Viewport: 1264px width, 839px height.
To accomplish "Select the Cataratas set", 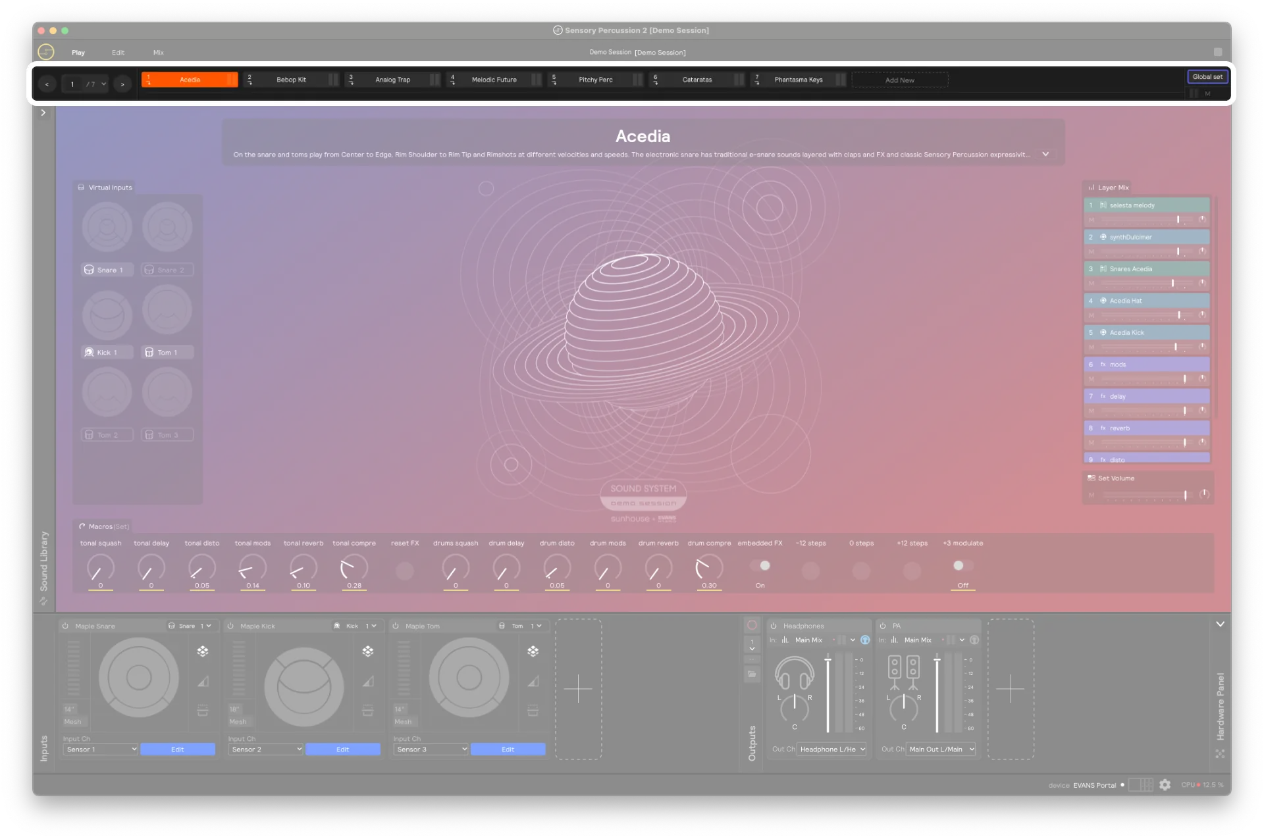I will tap(697, 80).
